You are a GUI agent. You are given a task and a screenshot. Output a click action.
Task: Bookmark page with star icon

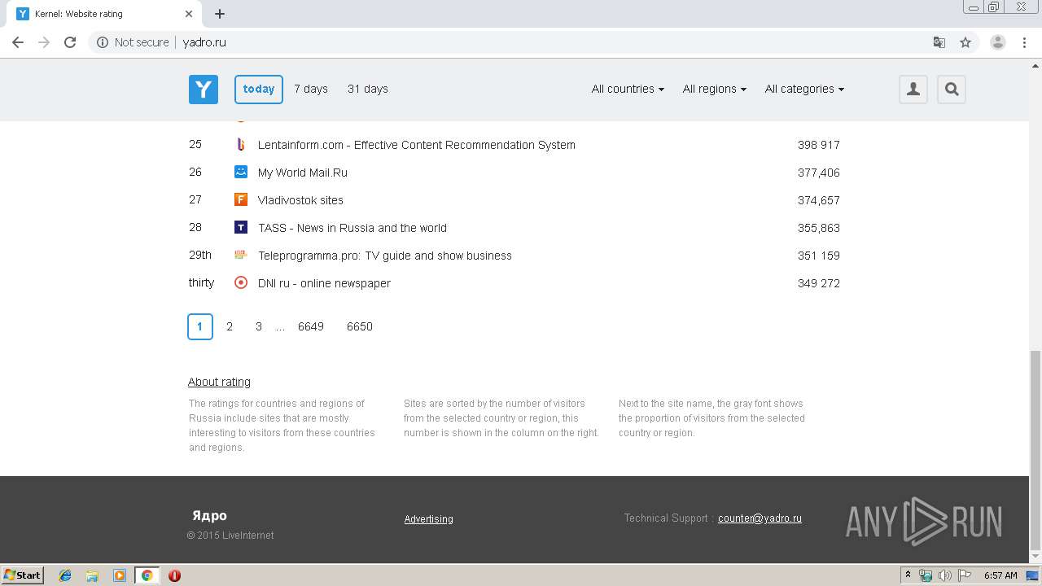(x=965, y=42)
